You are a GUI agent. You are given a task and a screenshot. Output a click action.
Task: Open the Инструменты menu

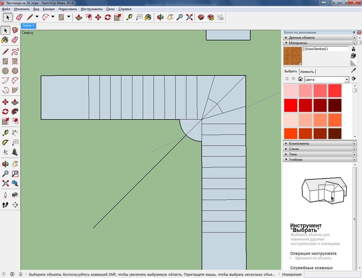point(91,9)
